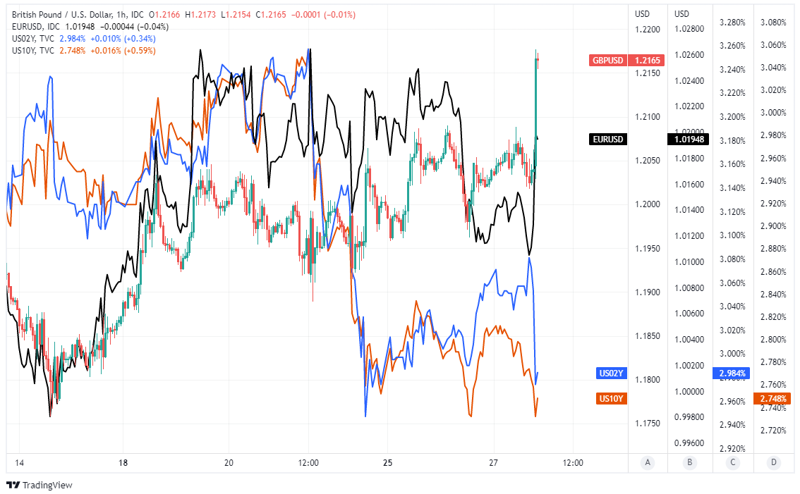Select price scale B button
800x494 pixels.
pos(689,463)
